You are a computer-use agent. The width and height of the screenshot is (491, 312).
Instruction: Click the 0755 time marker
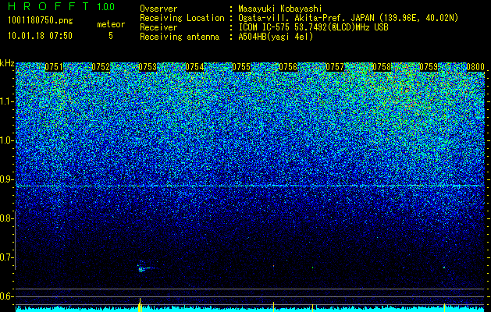[x=241, y=67]
